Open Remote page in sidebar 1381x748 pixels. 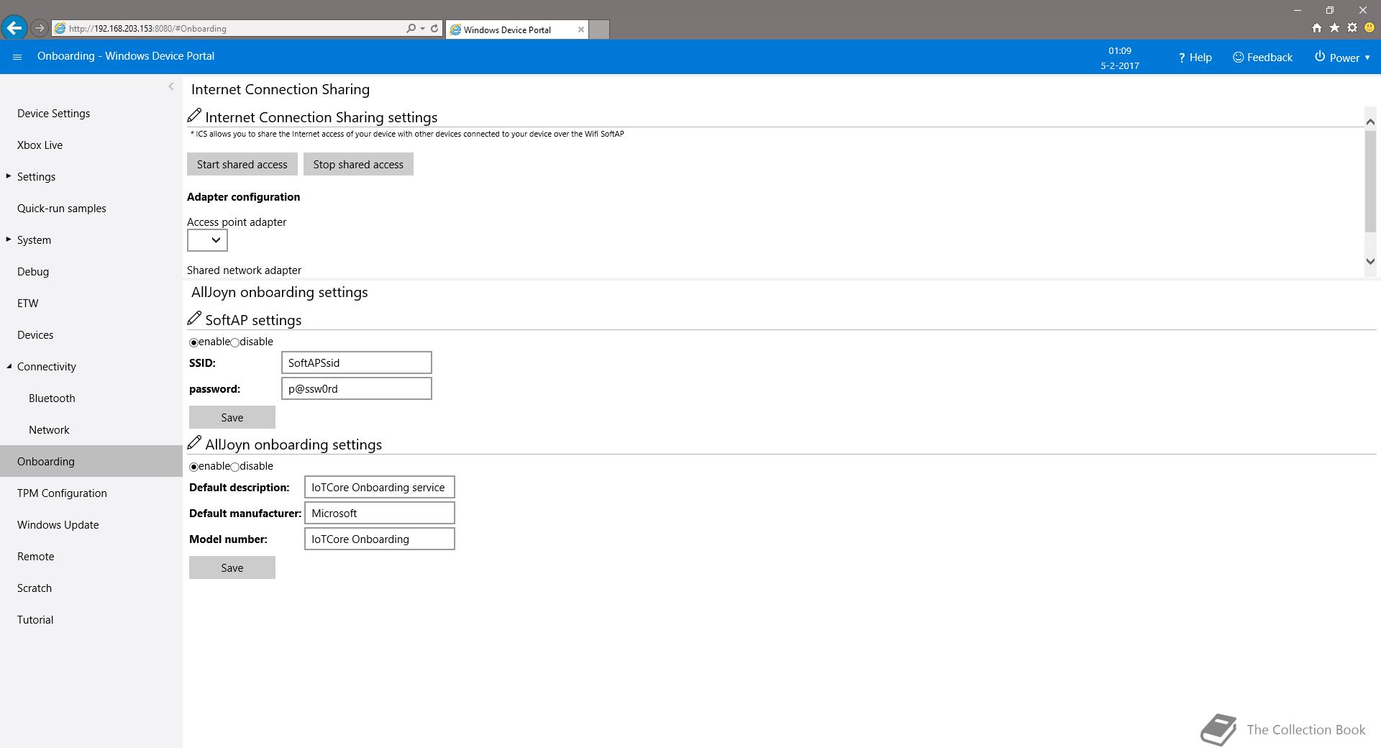point(36,557)
